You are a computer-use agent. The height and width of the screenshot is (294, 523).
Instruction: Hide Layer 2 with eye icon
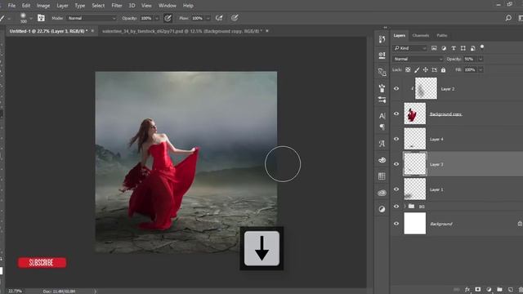click(396, 89)
